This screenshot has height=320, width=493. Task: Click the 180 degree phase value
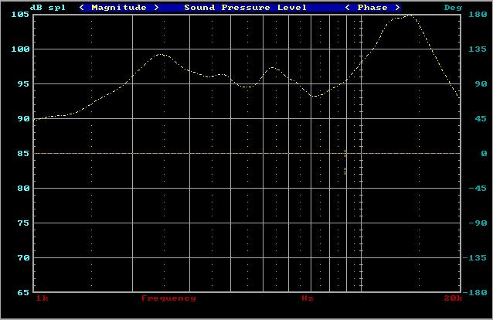[x=478, y=15]
